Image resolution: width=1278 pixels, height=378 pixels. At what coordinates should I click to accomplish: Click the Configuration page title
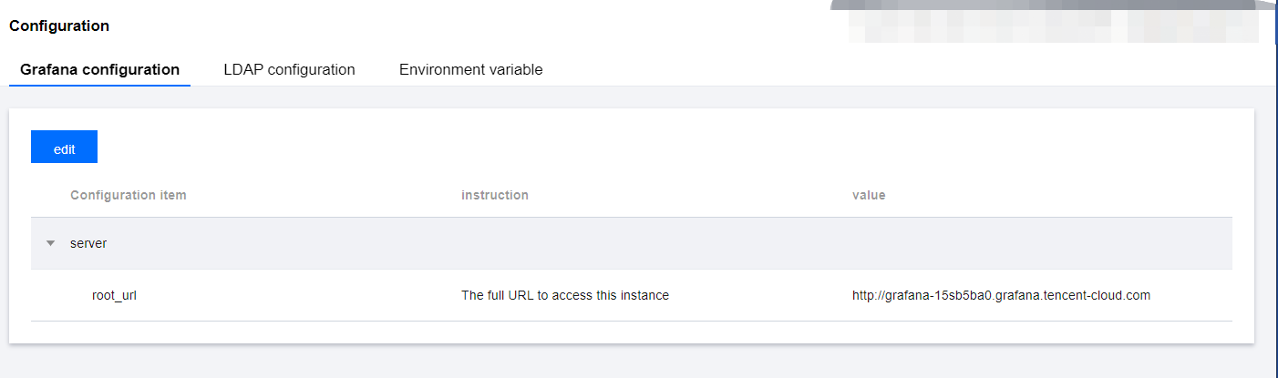click(59, 26)
